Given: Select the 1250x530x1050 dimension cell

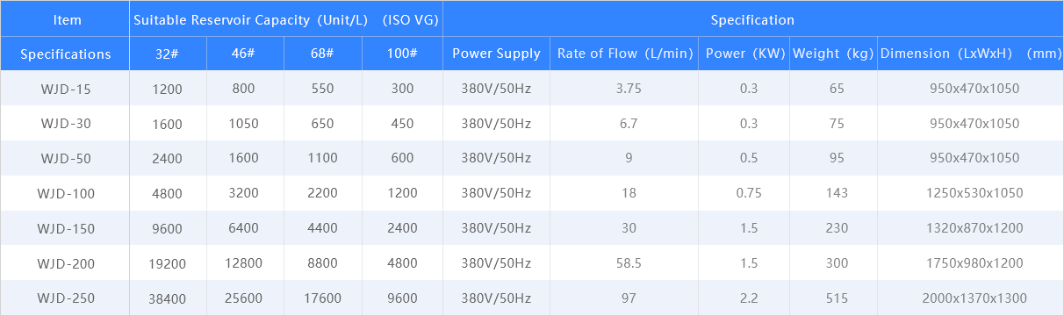Looking at the screenshot, I should [x=974, y=193].
